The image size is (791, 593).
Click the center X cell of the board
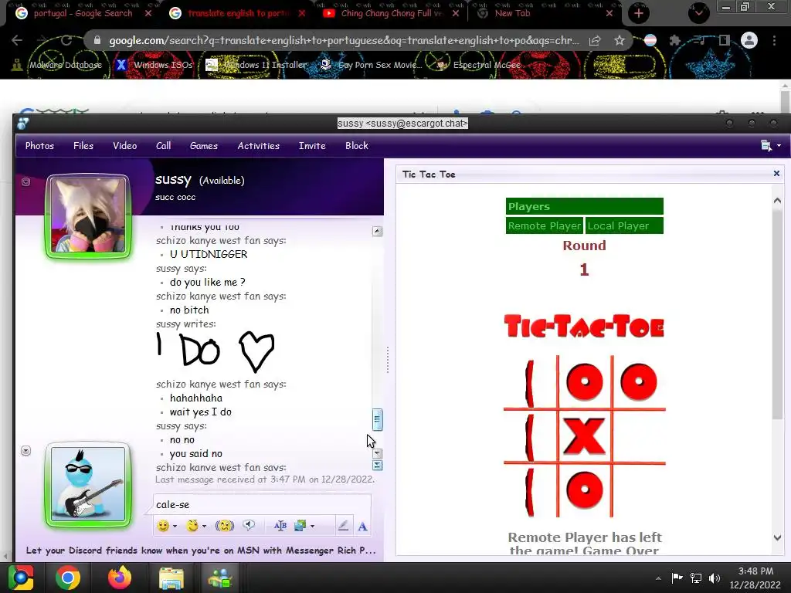click(584, 435)
